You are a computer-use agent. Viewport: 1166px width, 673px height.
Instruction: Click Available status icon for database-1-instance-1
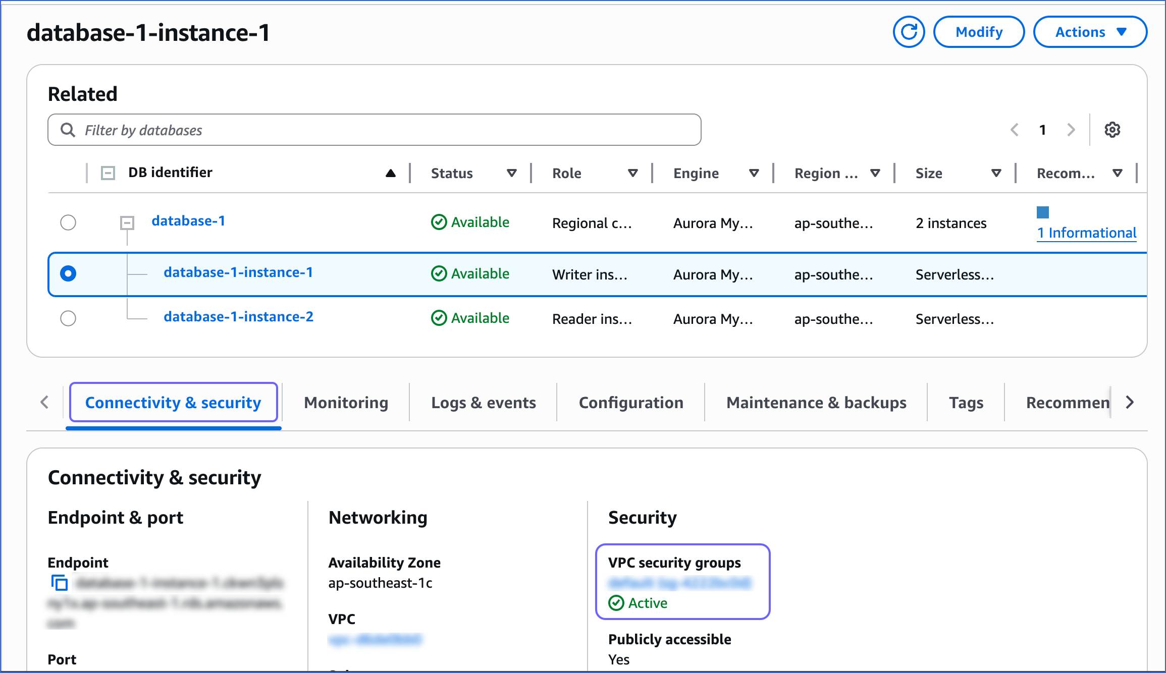(439, 273)
